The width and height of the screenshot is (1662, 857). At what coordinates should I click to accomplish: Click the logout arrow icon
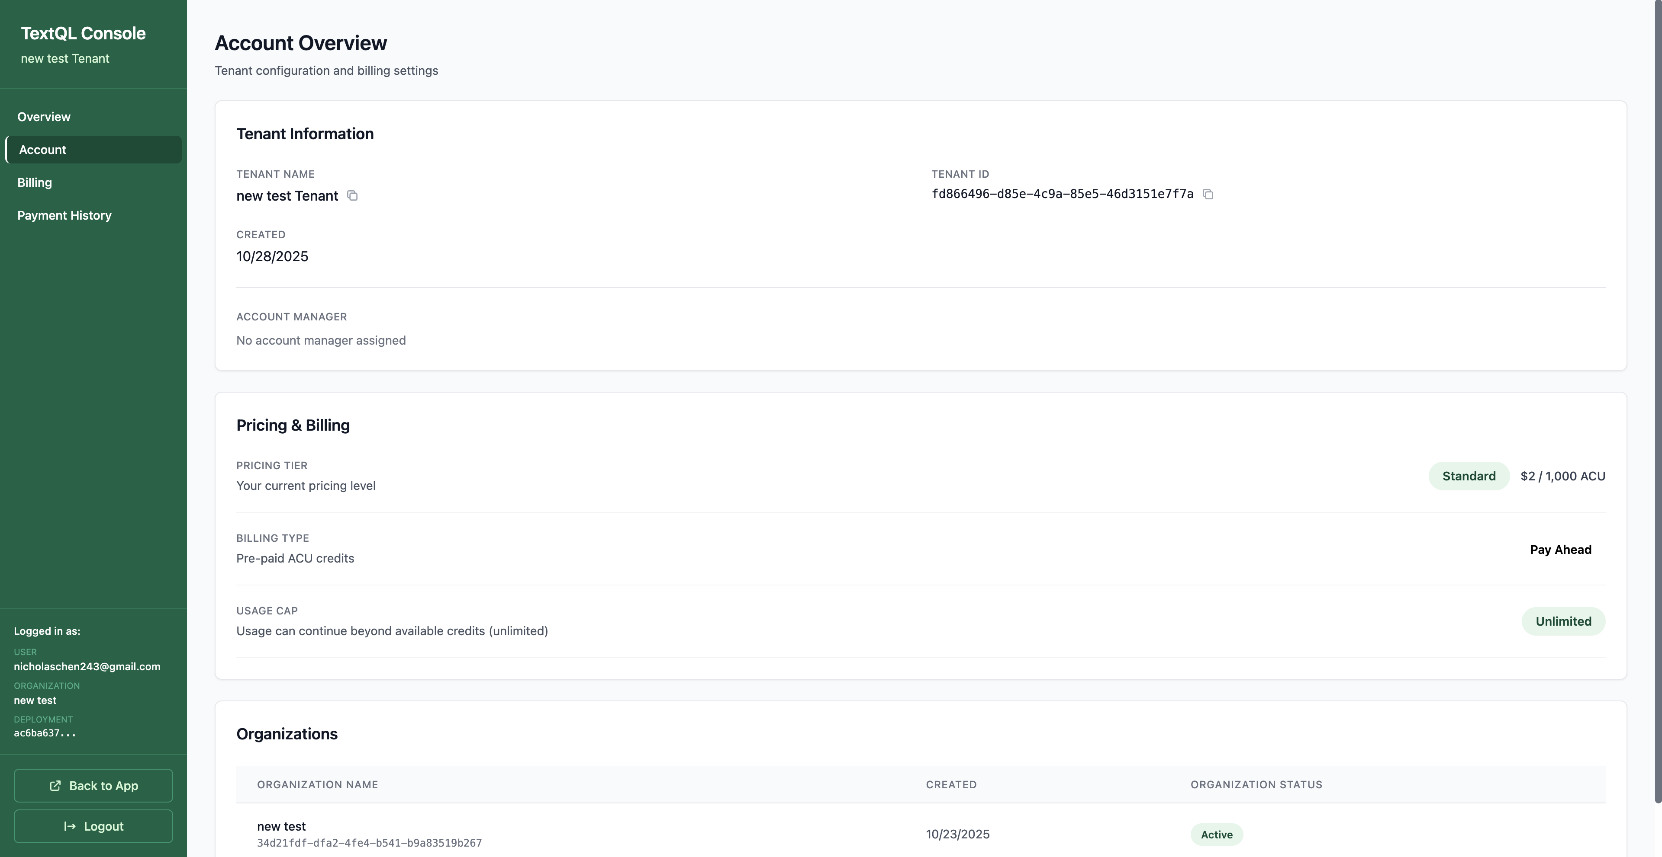point(70,826)
